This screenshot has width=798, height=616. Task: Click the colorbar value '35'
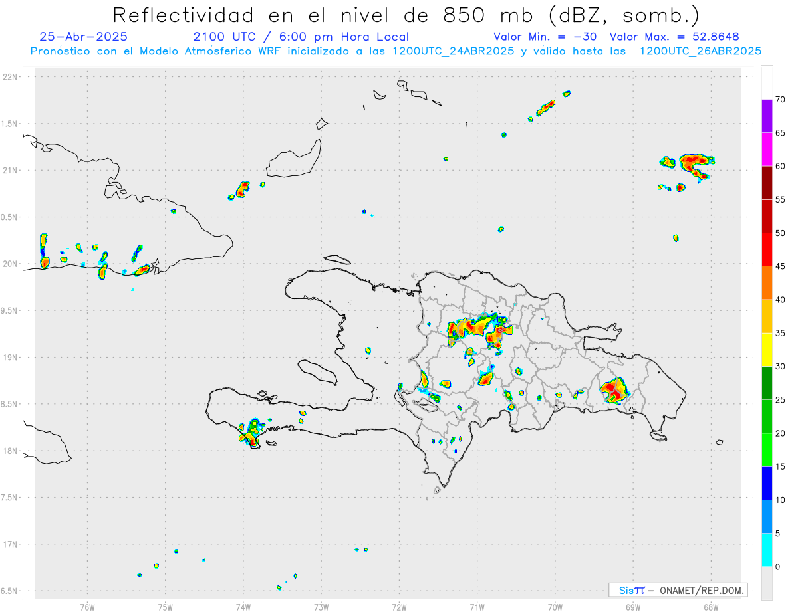(x=781, y=333)
